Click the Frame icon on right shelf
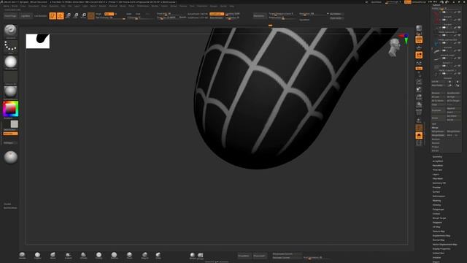The height and width of the screenshot is (263, 467). coord(419,82)
